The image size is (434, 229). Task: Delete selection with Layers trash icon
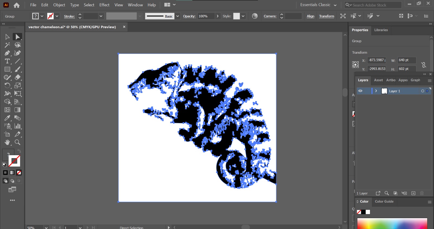[422, 193]
